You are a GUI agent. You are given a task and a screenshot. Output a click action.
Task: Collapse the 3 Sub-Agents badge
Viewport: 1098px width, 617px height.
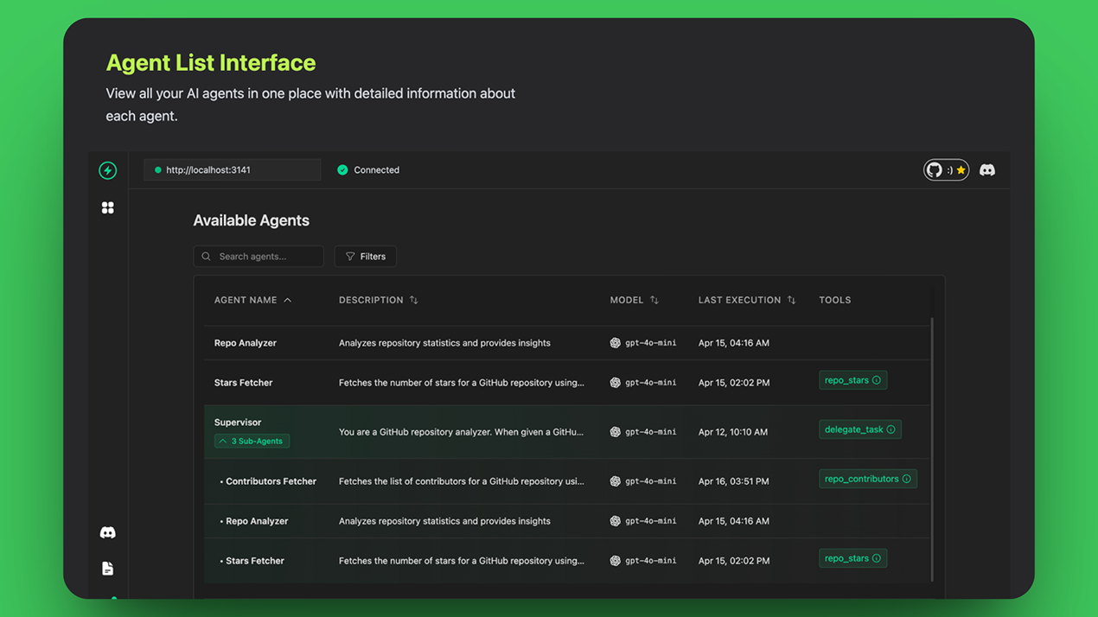pos(252,441)
